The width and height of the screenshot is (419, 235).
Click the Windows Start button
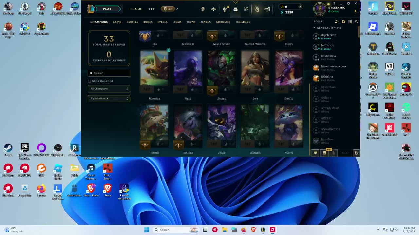(x=147, y=230)
